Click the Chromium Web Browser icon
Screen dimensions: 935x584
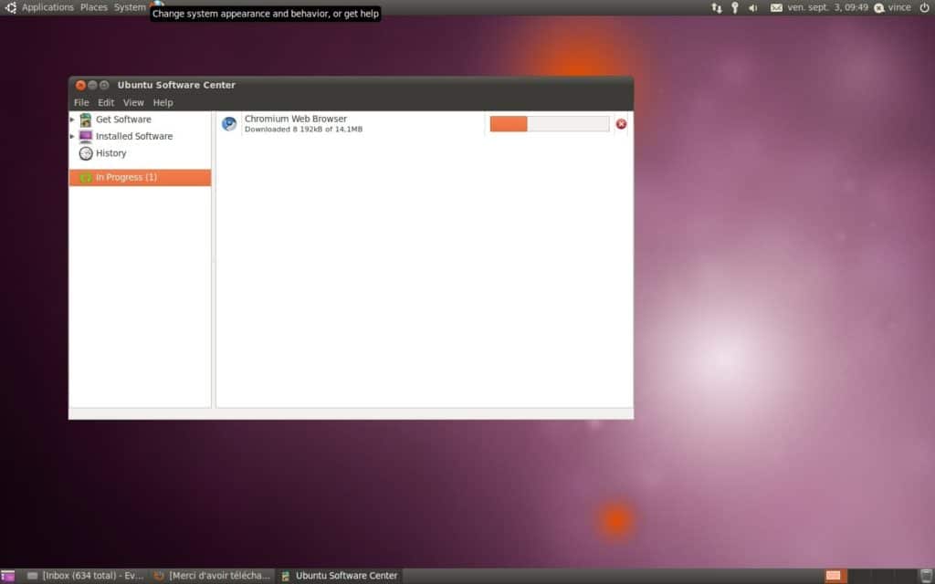pos(229,124)
